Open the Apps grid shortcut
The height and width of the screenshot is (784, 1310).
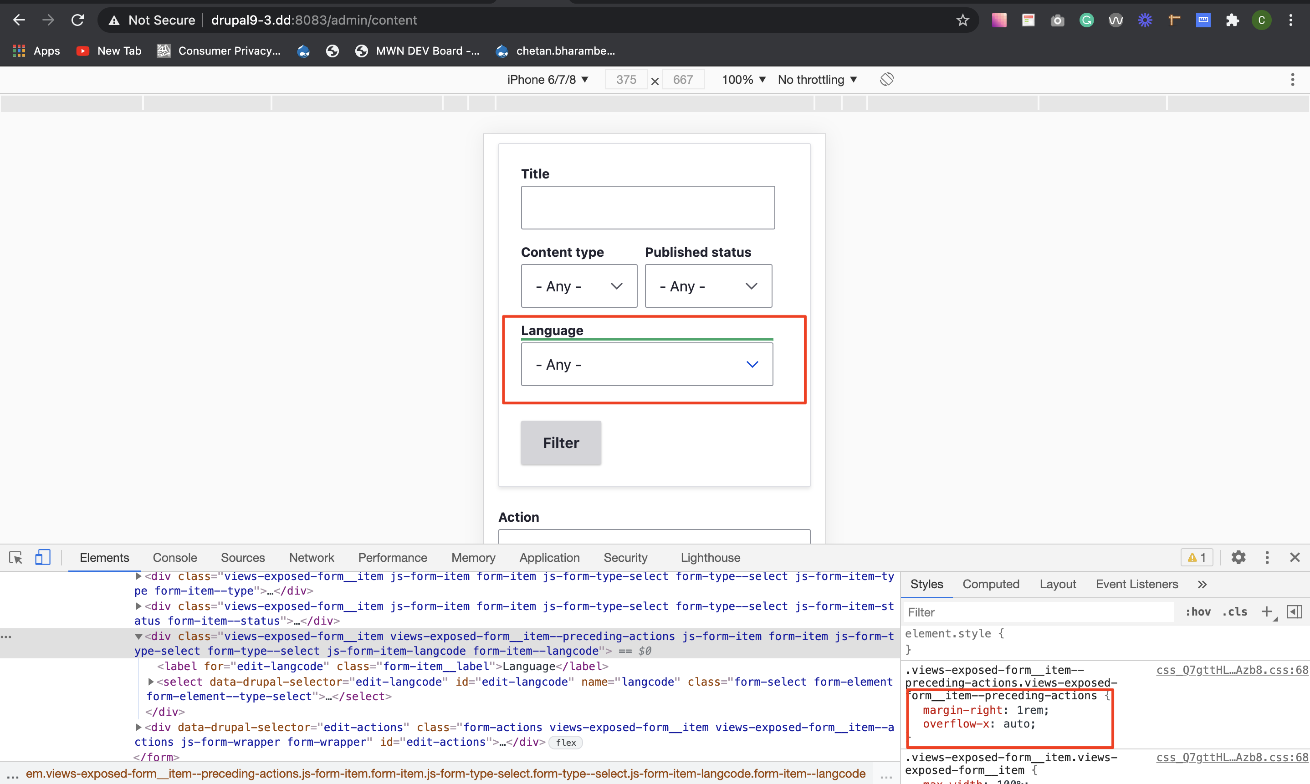click(x=36, y=51)
